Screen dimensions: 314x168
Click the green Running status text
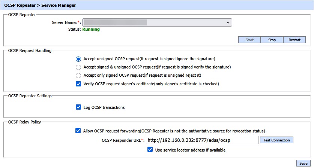click(x=91, y=29)
